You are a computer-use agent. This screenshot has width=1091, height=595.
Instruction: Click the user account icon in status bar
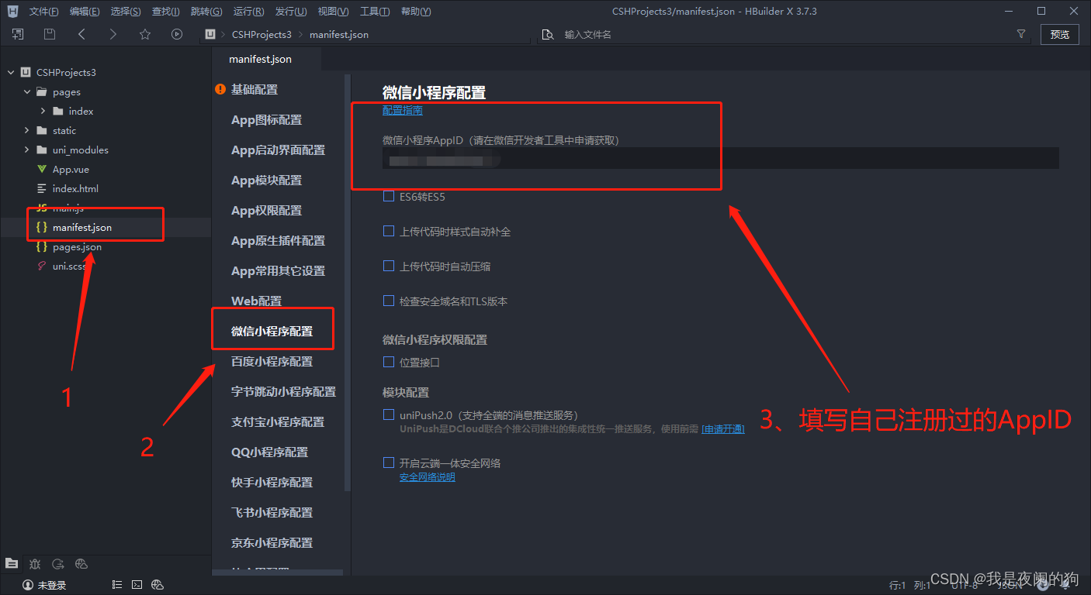(28, 585)
